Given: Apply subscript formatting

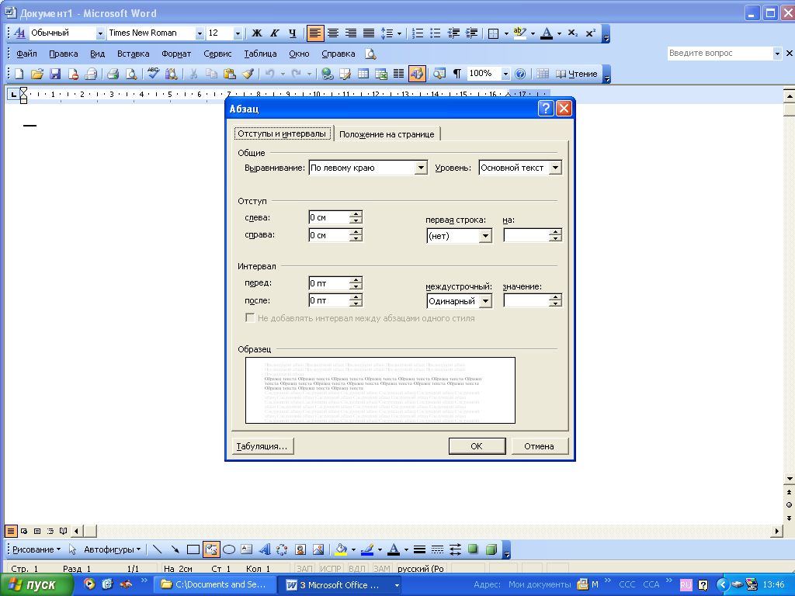Looking at the screenshot, I should (x=573, y=33).
